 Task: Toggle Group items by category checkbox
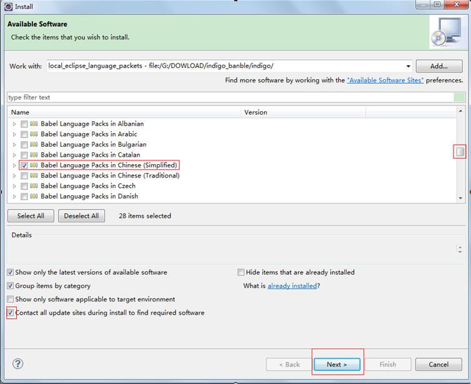(10, 285)
